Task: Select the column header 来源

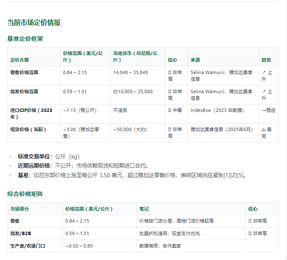Action: (195, 60)
